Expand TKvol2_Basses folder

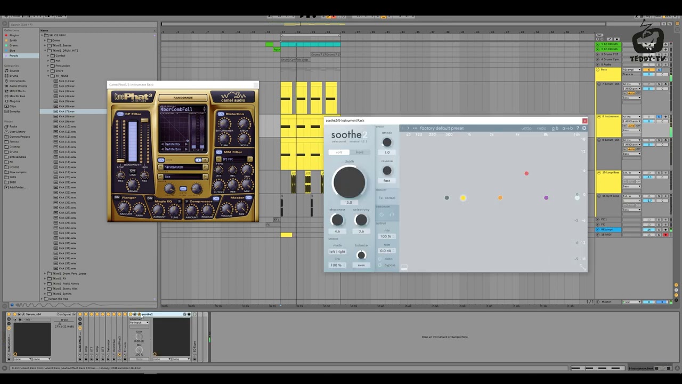click(x=45, y=45)
